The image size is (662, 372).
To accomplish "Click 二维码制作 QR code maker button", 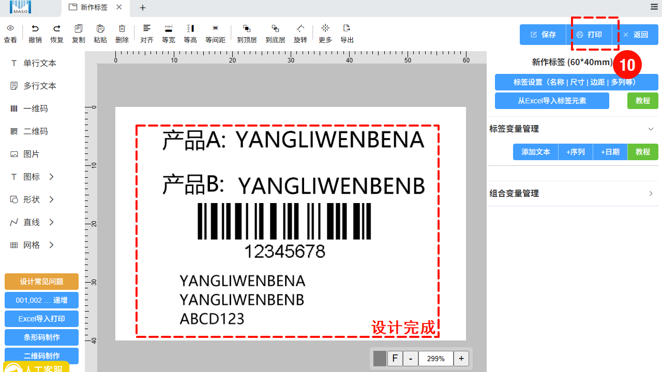I will click(41, 355).
